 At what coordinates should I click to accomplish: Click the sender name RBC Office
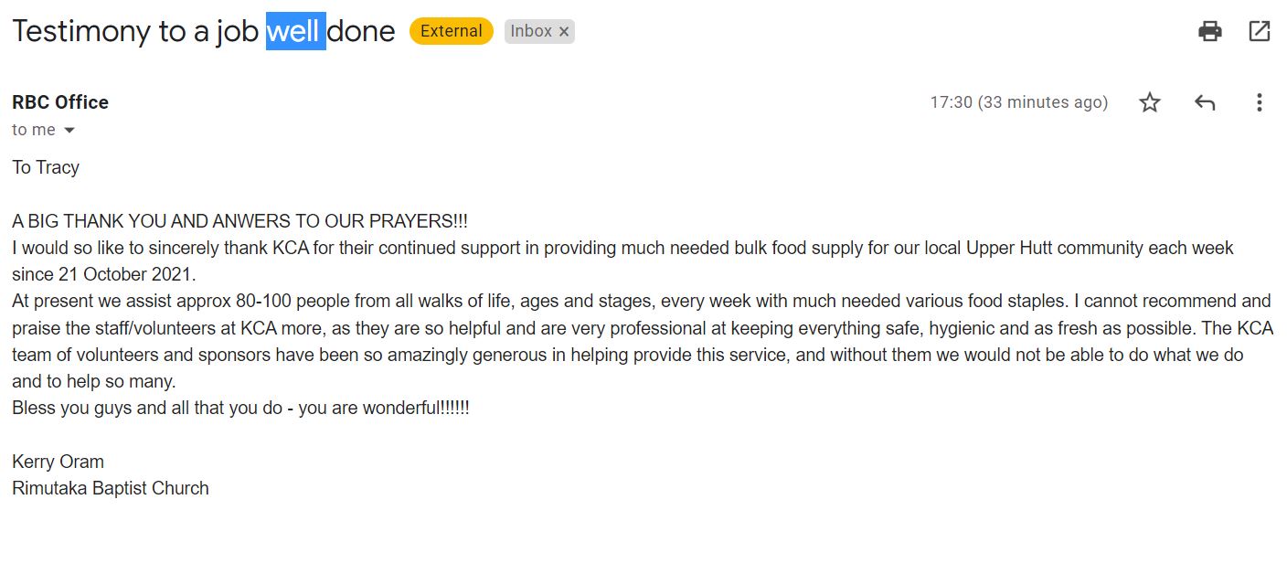[60, 102]
